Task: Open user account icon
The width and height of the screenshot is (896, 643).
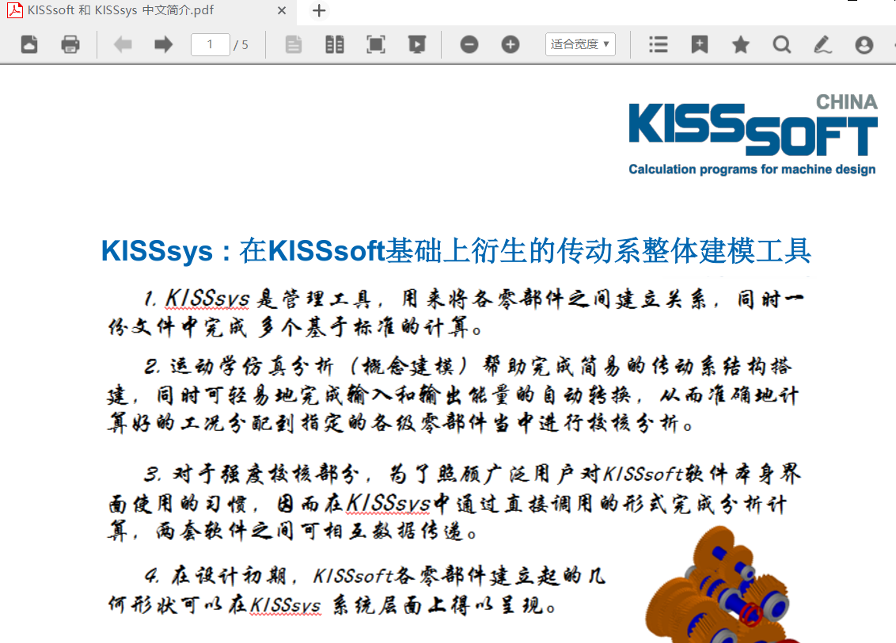Action: click(x=864, y=44)
